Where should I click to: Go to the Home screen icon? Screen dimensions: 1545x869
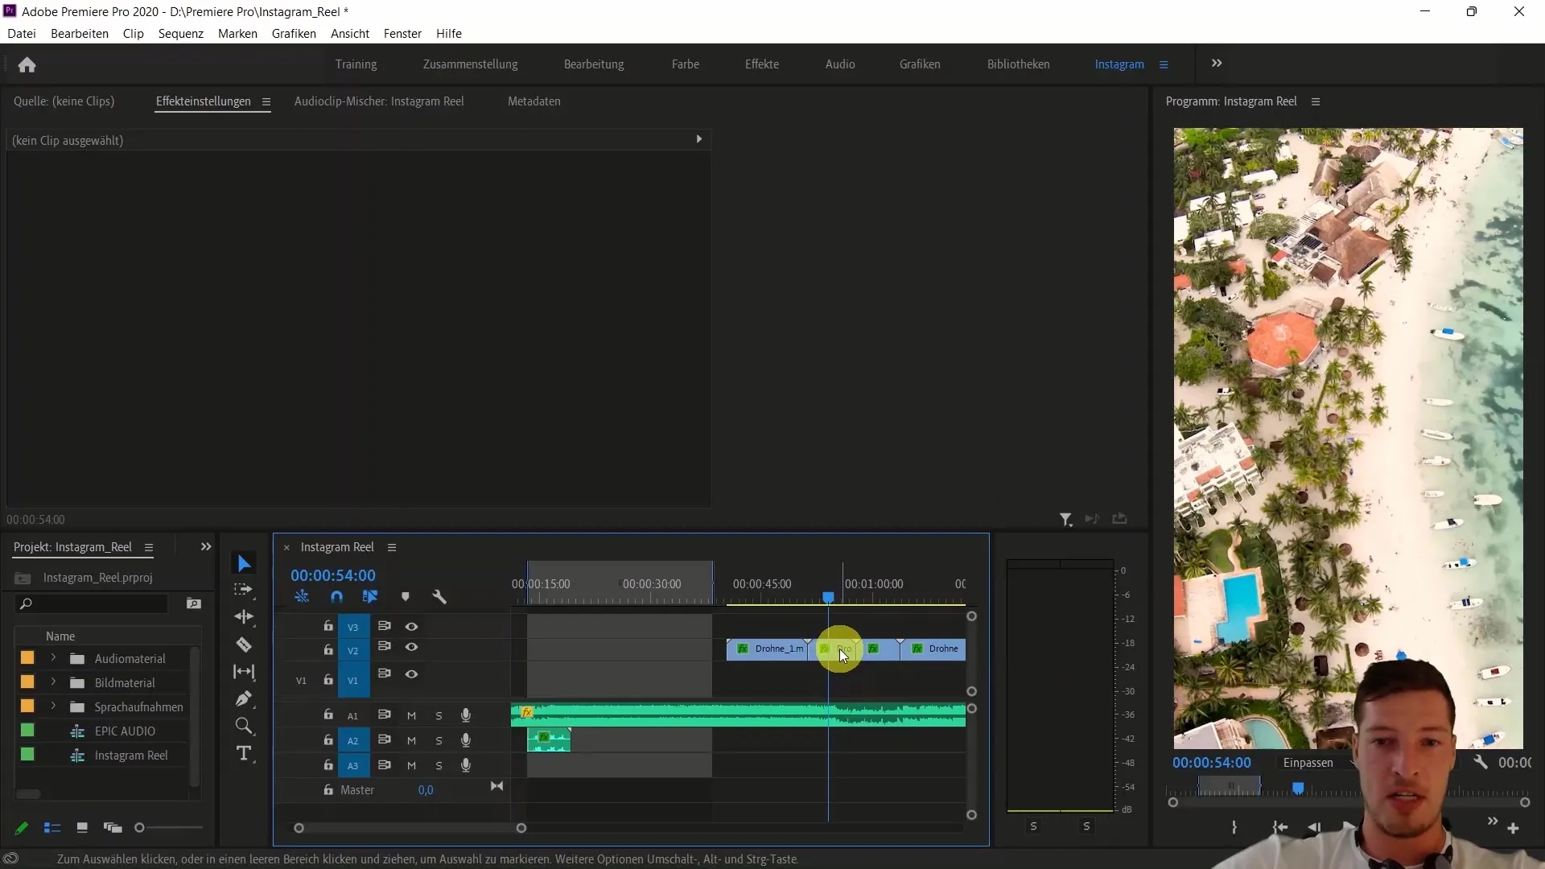[x=27, y=64]
